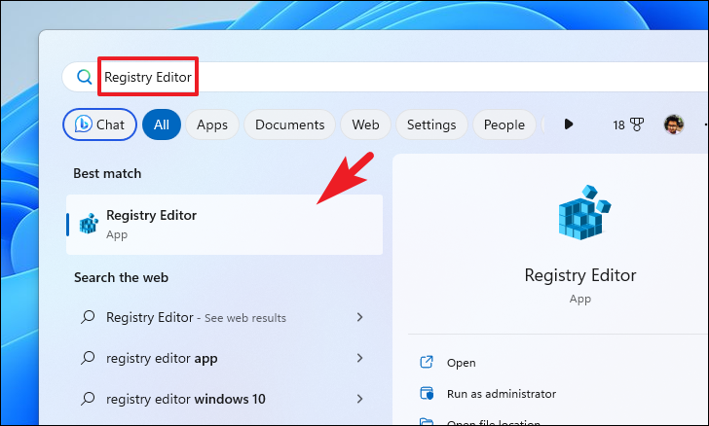The height and width of the screenshot is (426, 709).
Task: Switch to the Apps filter
Action: (212, 124)
